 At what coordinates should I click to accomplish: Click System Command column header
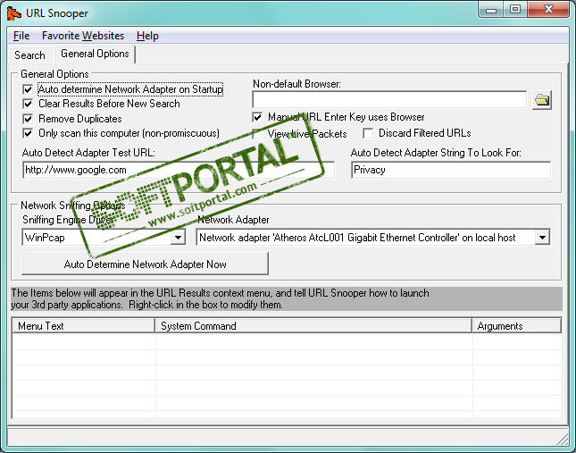(314, 326)
